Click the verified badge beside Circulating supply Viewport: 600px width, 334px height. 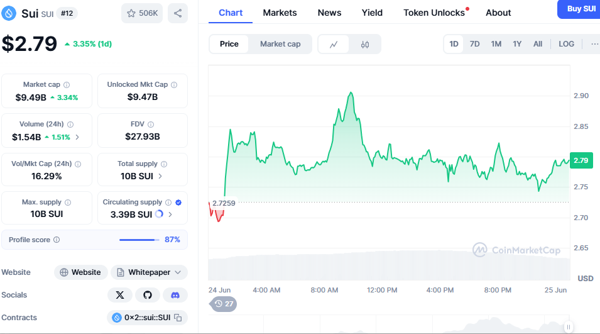[178, 203]
